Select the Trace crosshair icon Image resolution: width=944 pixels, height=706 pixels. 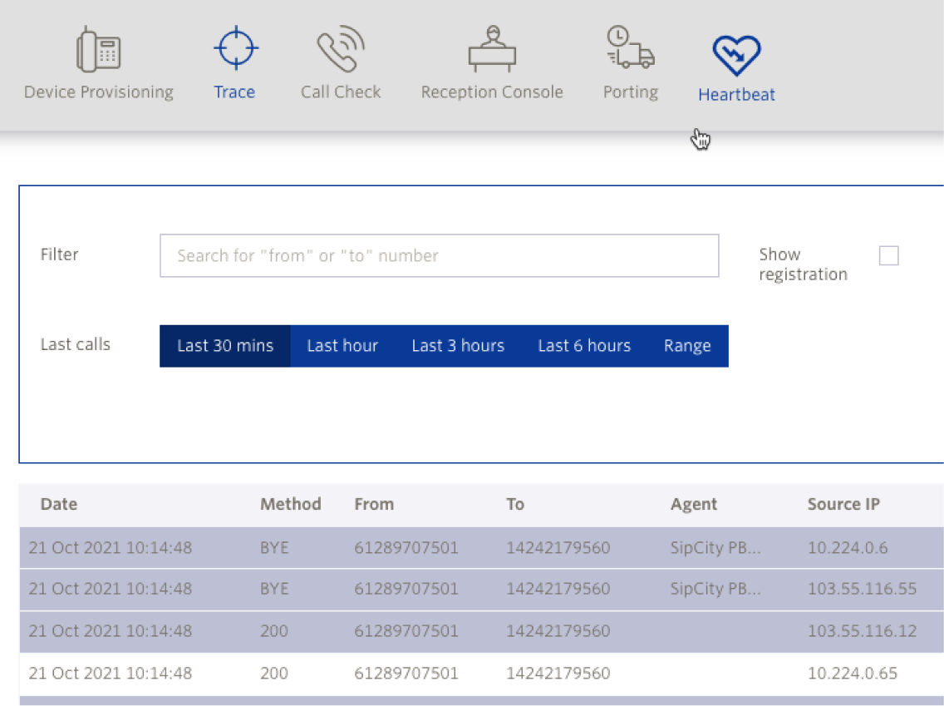point(235,49)
